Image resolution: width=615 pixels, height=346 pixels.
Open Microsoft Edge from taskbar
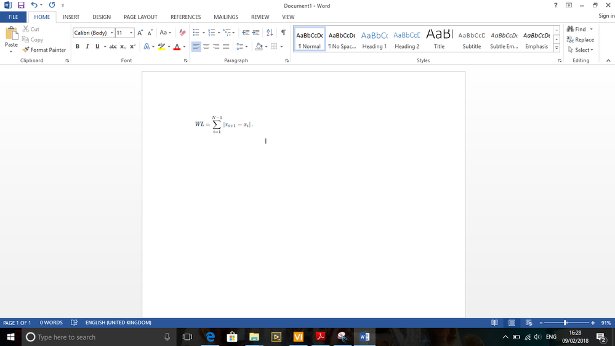pyautogui.click(x=210, y=337)
